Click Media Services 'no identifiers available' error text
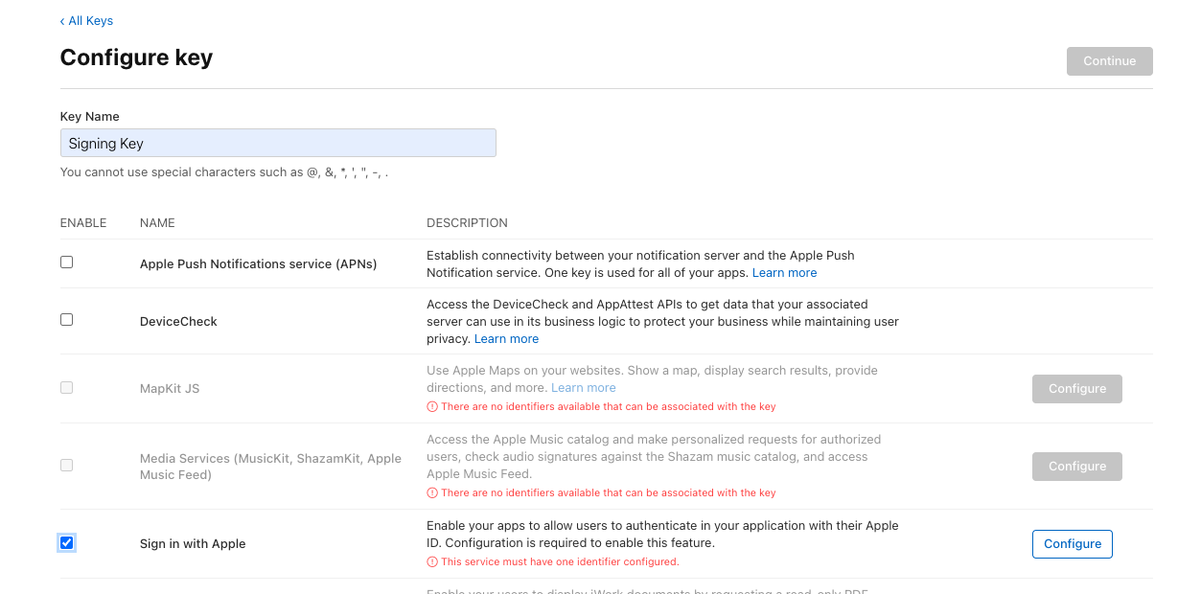 (x=608, y=493)
